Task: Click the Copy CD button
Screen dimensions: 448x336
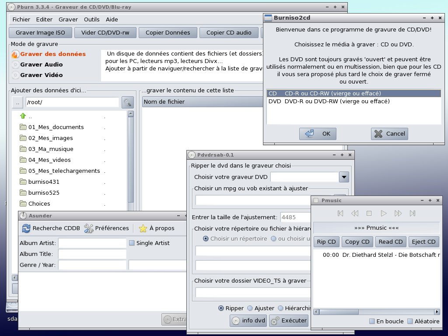Action: [x=357, y=241]
